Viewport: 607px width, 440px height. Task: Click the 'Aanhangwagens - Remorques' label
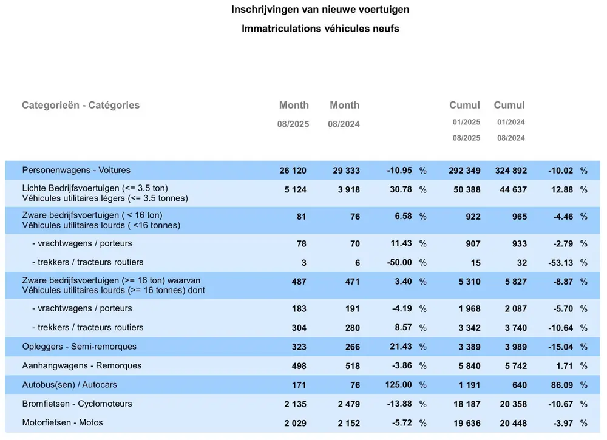click(82, 365)
